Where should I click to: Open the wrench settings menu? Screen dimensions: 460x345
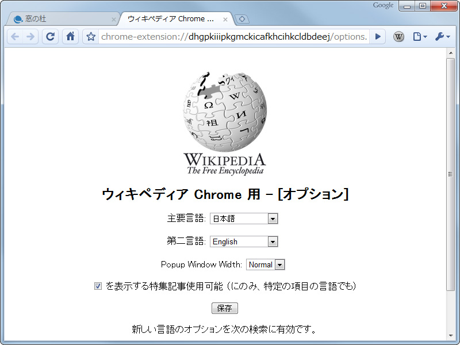pyautogui.click(x=442, y=37)
